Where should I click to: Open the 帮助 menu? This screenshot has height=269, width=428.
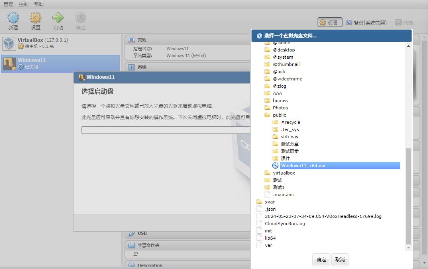coord(39,4)
